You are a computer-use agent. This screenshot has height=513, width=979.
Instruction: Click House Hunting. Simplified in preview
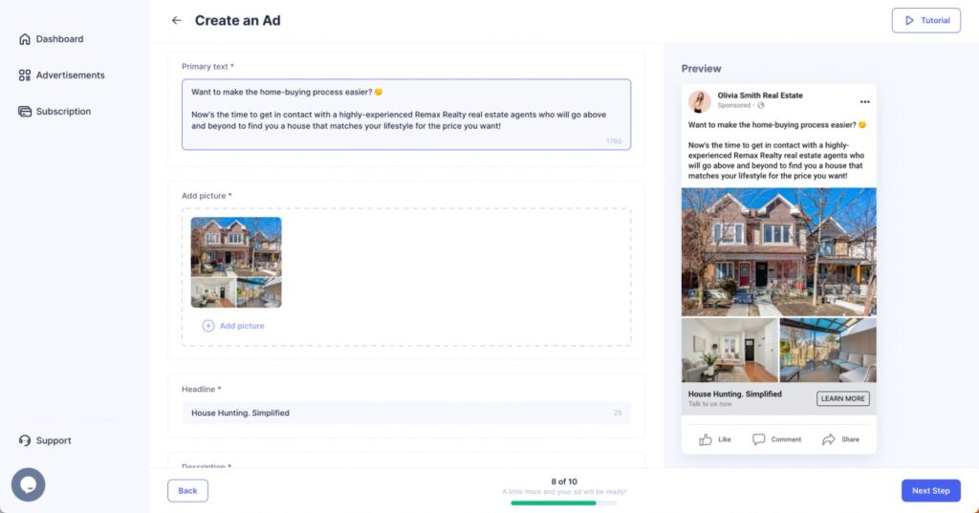click(735, 394)
